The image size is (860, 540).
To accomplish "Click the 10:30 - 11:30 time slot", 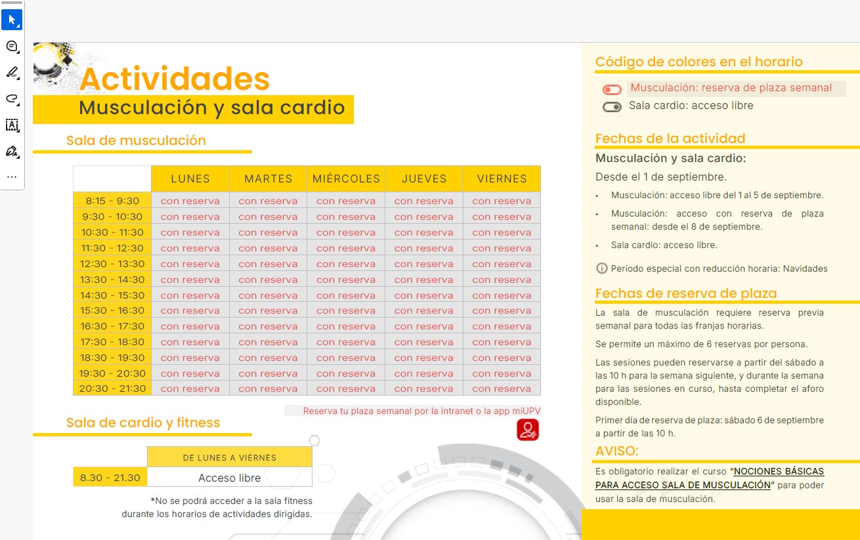I will [112, 232].
